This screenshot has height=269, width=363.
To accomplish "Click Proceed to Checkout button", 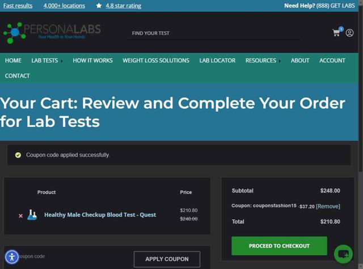I will (279, 246).
